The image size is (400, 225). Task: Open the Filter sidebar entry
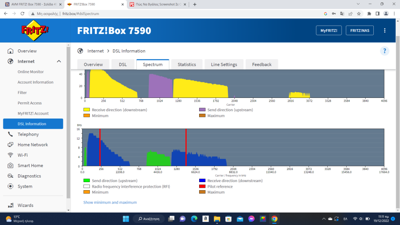pos(22,93)
